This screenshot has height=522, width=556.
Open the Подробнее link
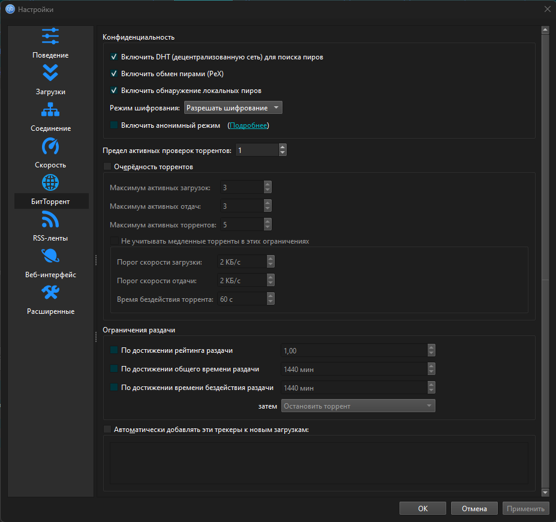248,125
